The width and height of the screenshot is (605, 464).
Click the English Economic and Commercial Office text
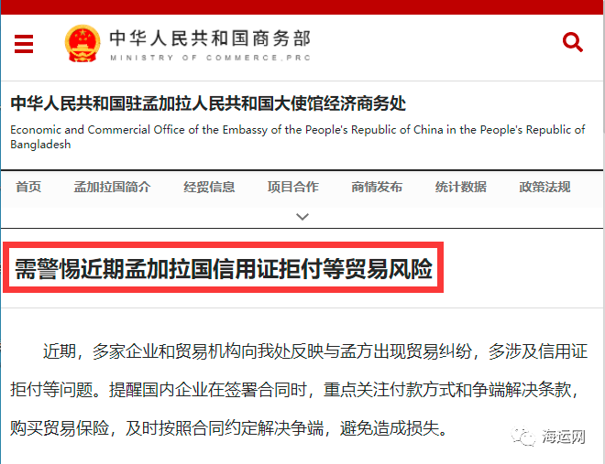[x=298, y=136]
